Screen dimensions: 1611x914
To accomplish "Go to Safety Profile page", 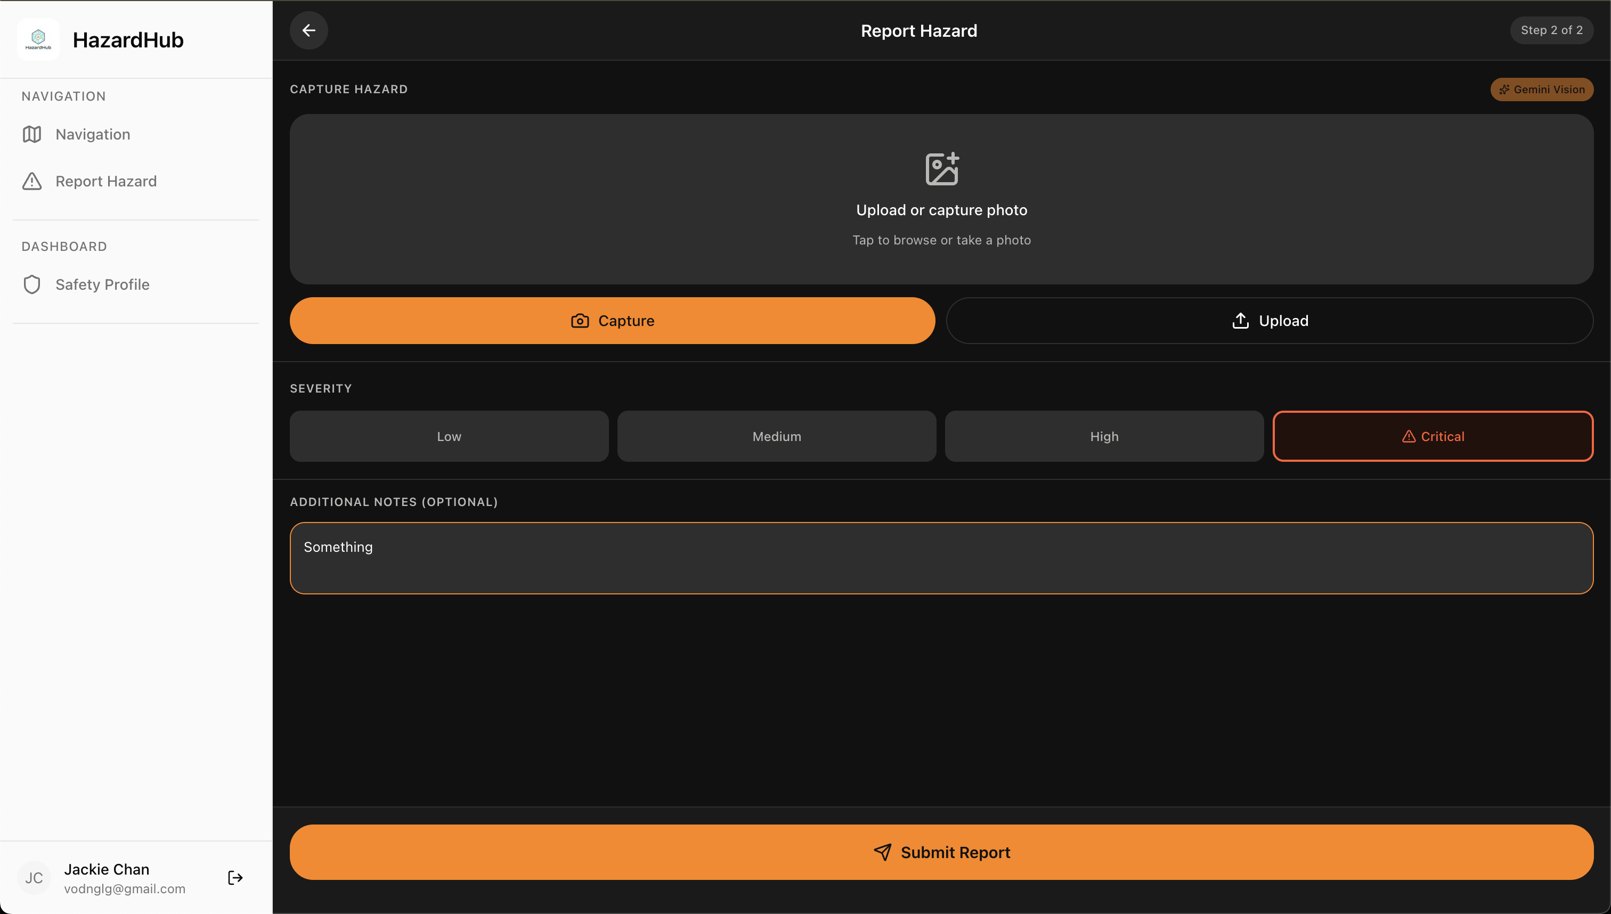I will [102, 284].
